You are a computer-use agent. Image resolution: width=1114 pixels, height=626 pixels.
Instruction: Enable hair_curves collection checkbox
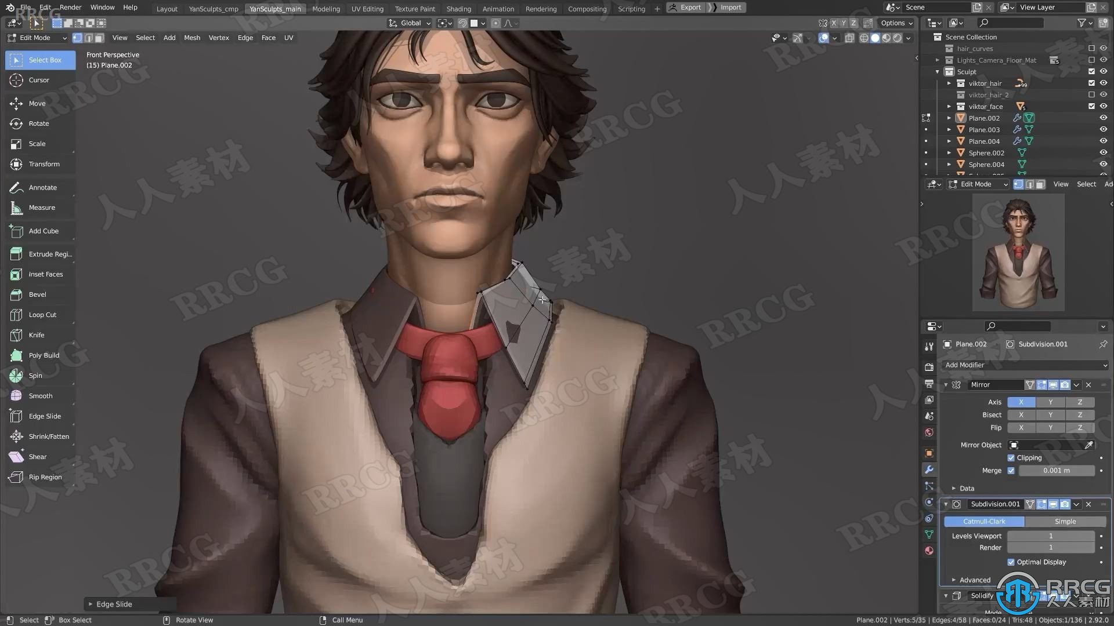pos(1091,48)
